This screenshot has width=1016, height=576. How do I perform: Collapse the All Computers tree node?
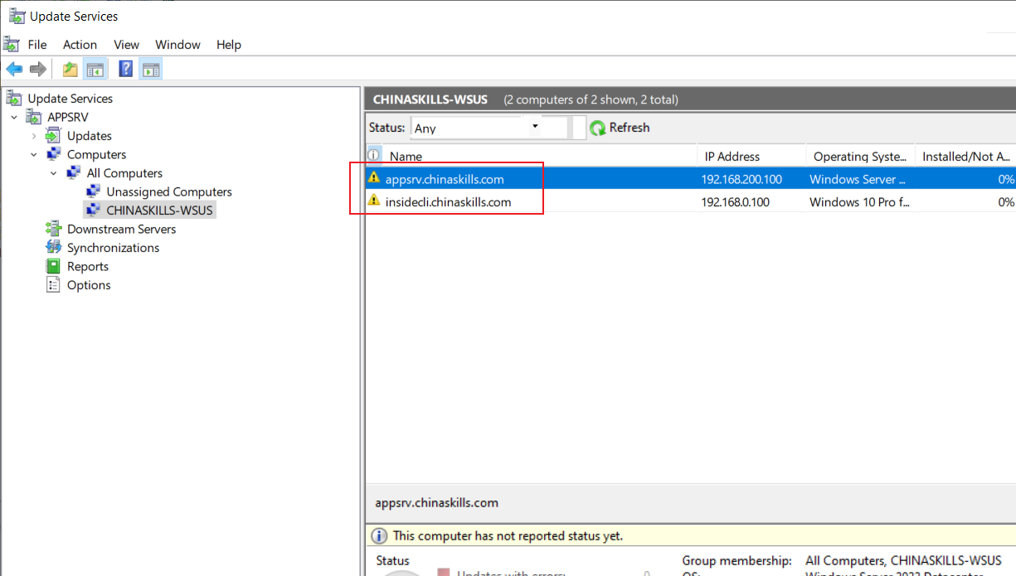coord(54,173)
